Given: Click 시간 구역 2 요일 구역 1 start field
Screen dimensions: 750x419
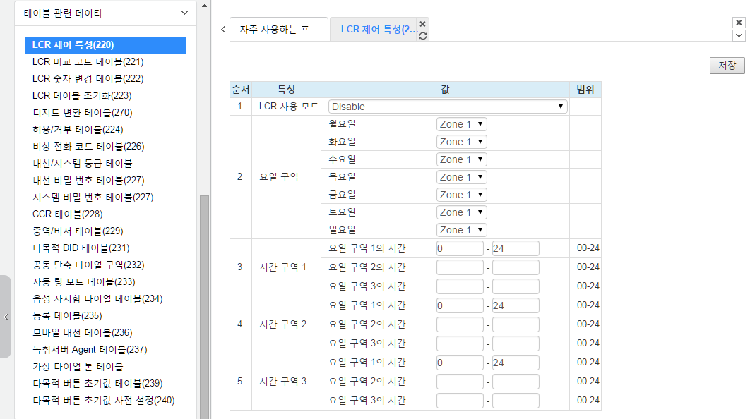Looking at the screenshot, I should point(460,305).
